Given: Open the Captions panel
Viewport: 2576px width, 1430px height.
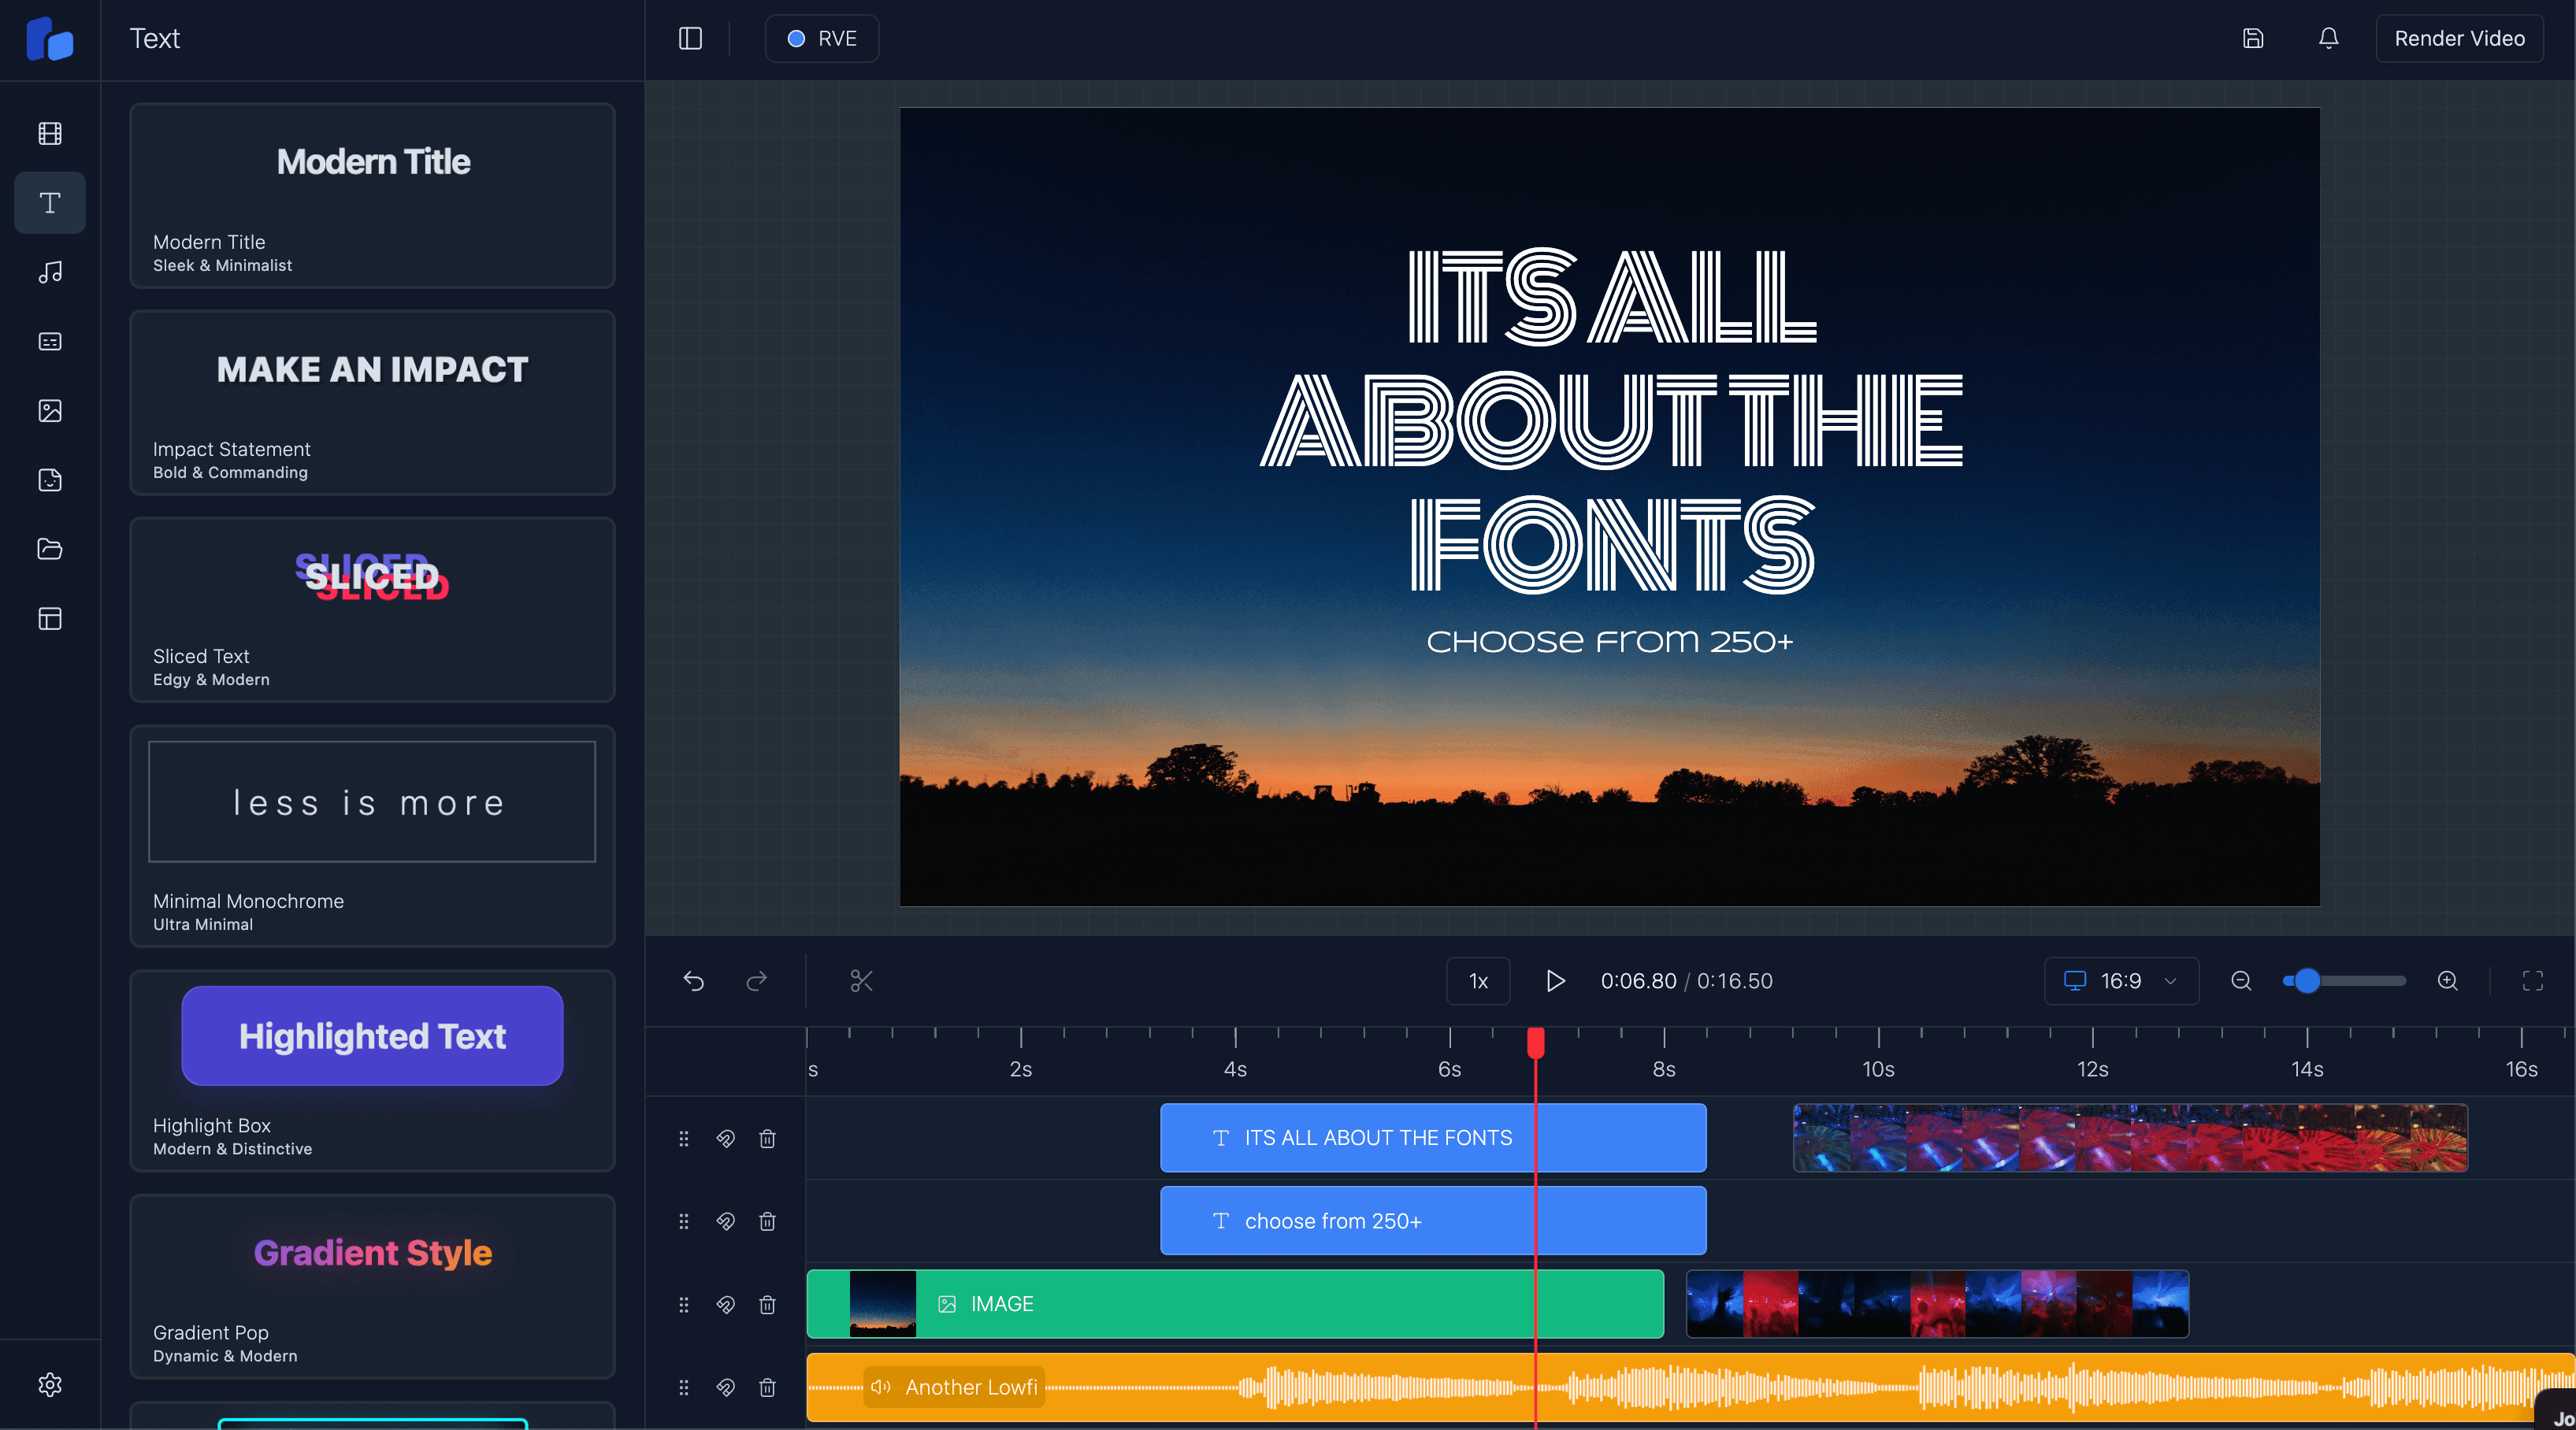Looking at the screenshot, I should pyautogui.click(x=49, y=341).
